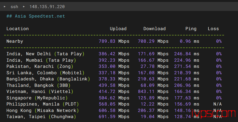Select Hong Kong download 206.37

[x=146, y=111]
